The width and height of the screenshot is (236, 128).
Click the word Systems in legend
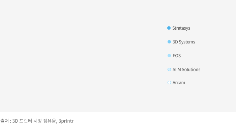(187, 42)
